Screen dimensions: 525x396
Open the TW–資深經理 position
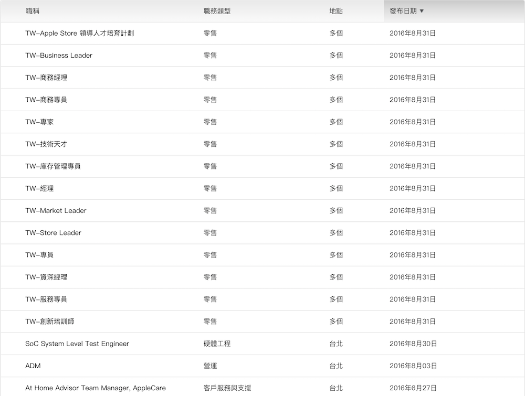coord(46,277)
